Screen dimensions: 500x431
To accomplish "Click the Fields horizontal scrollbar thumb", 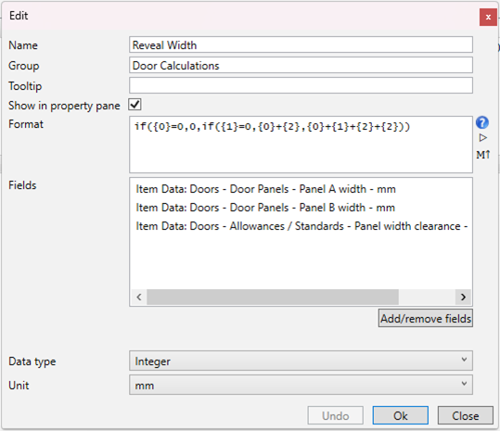I will 273,297.
